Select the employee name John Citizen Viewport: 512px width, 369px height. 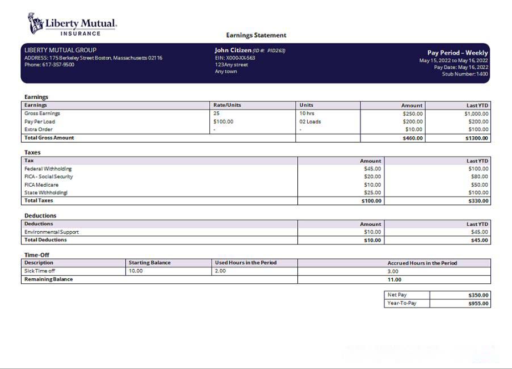233,50
